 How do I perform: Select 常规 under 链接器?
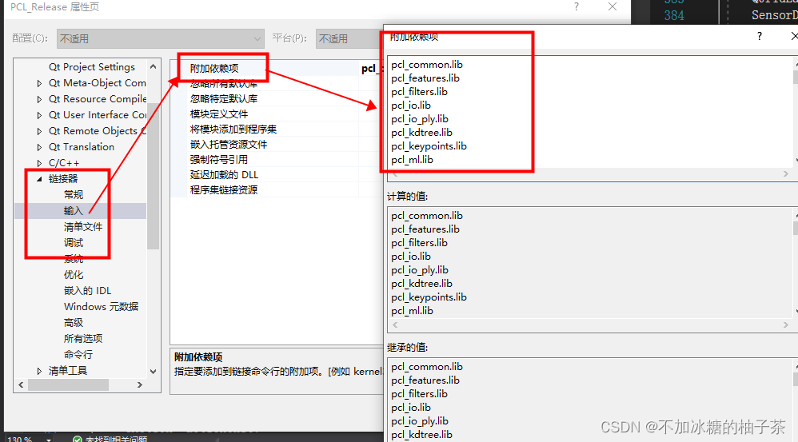[74, 195]
